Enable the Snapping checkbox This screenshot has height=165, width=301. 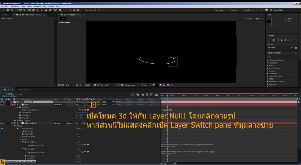pos(83,10)
